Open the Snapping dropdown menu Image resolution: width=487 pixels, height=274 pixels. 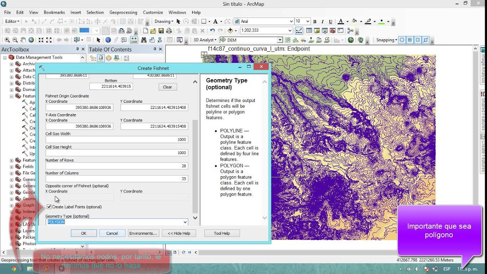[387, 40]
